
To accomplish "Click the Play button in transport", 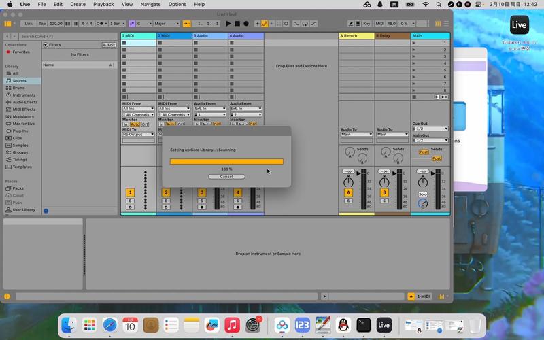I will click(x=228, y=24).
